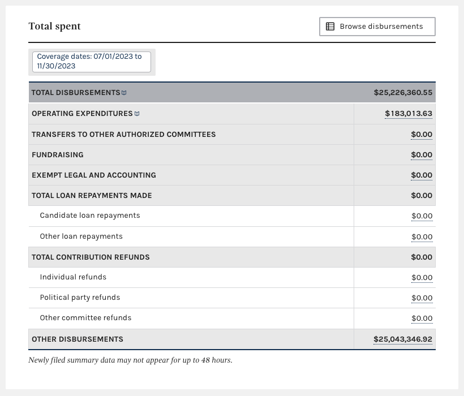Select the TOTAL LOAN REPAYMENTS MADE label
Viewport: 464px width, 396px height.
[x=92, y=196]
